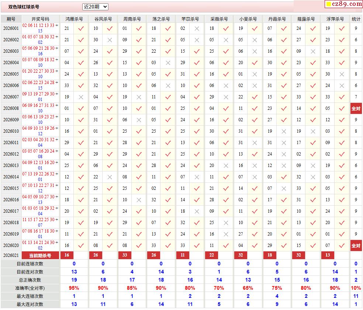Image resolution: width=363 pixels, height=310 pixels.
Task: Click the red 全对 badge in row 2026008
Action: click(356, 108)
